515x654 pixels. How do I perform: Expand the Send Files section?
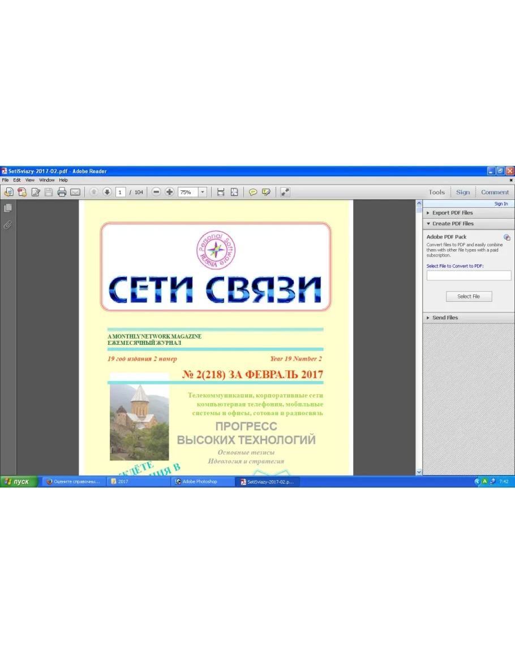click(x=445, y=318)
